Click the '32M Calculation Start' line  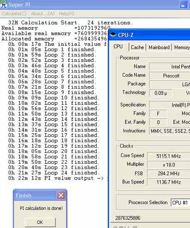click(x=71, y=23)
